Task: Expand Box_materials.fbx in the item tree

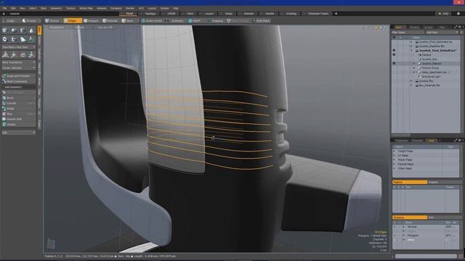Action: [411, 86]
